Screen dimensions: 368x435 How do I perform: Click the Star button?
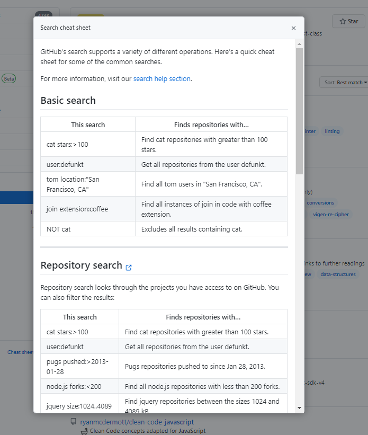tap(348, 21)
